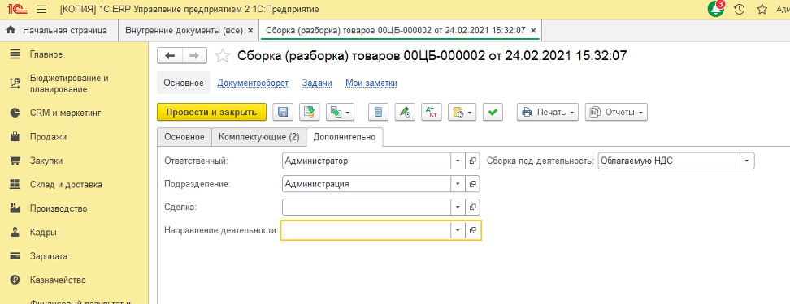Open the document with clock dropdown
The height and width of the screenshot is (304, 790).
(x=462, y=113)
